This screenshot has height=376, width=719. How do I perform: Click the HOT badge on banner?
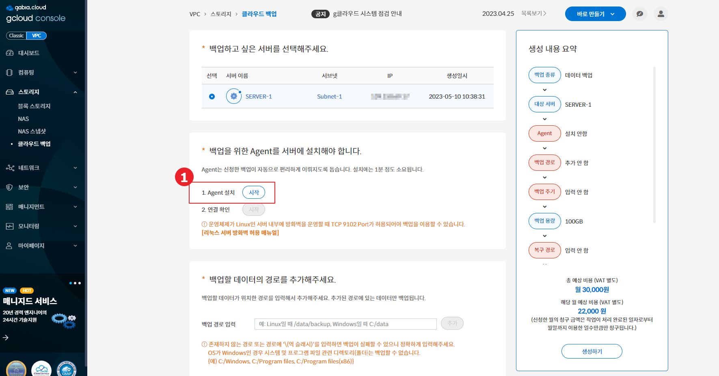27,290
